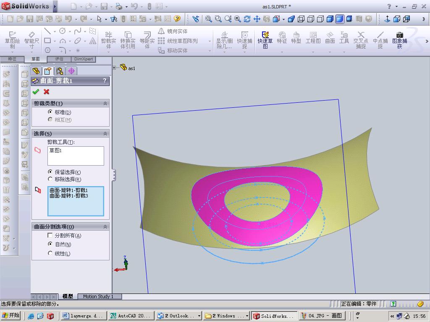Select the 等距实体 offset entities tool
Viewport: 430px width, 322px height.
pyautogui.click(x=147, y=40)
